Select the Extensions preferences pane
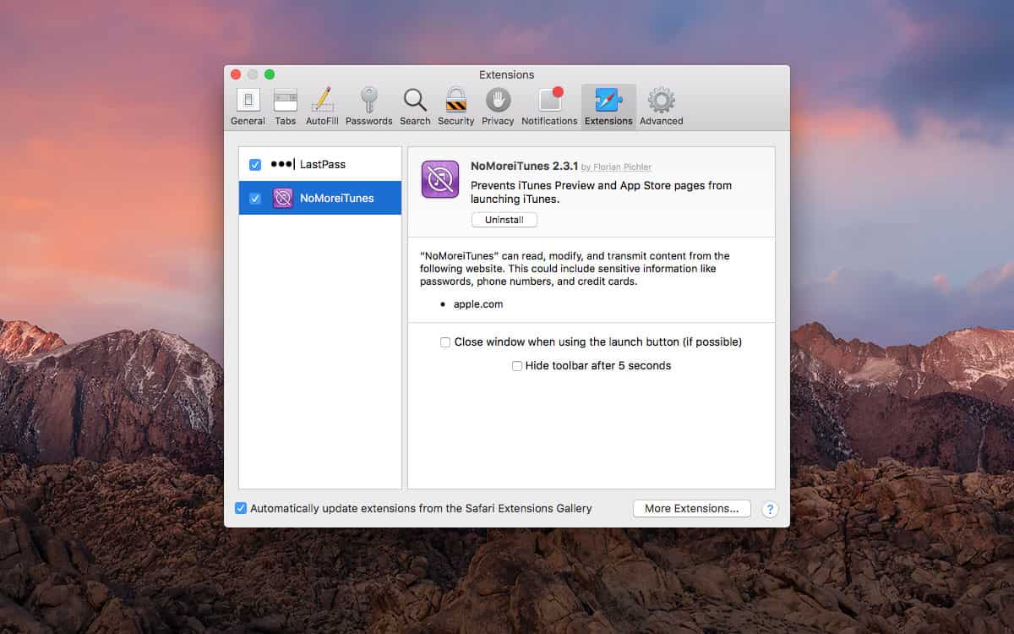Viewport: 1014px width, 634px height. point(608,107)
